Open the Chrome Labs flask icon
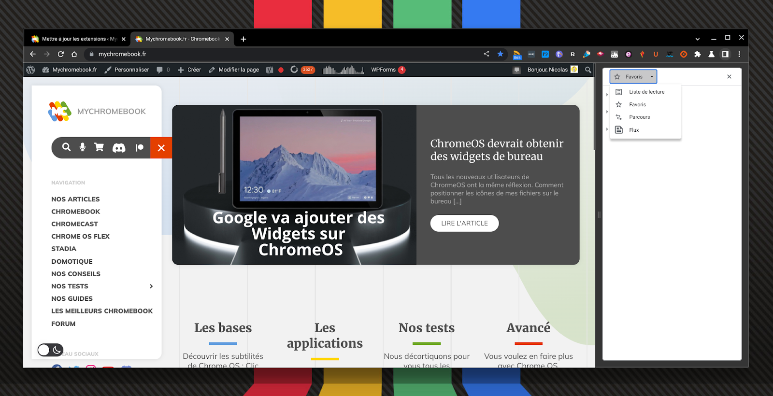This screenshot has width=773, height=396. [x=711, y=54]
